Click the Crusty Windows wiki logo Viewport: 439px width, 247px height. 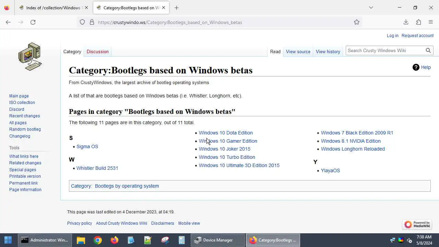pos(30,57)
